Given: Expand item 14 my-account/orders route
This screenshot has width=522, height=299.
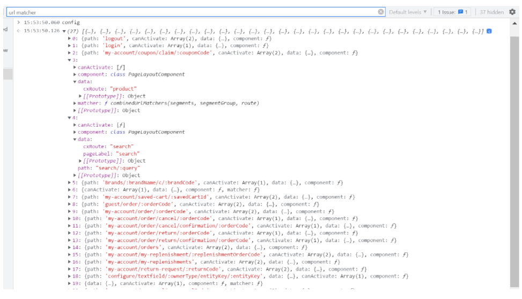Looking at the screenshot, I should click(x=69, y=247).
